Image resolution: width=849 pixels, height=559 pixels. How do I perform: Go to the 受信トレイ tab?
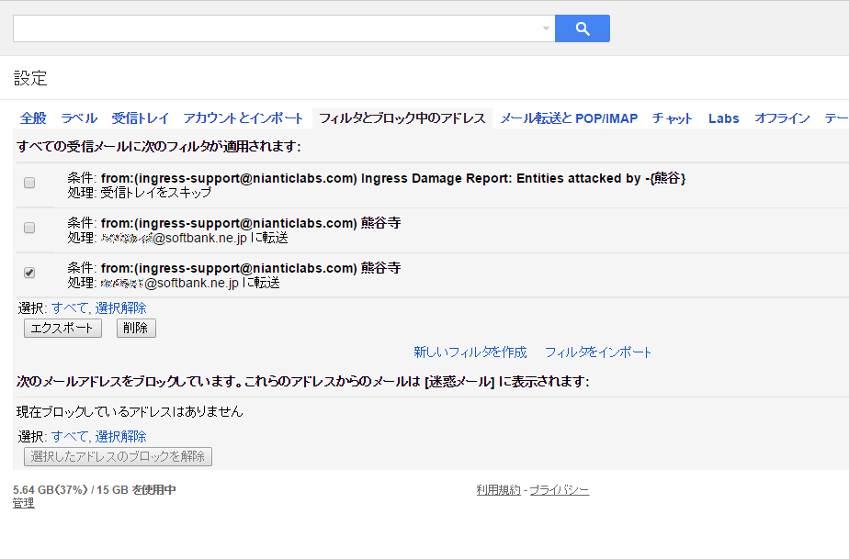[141, 118]
